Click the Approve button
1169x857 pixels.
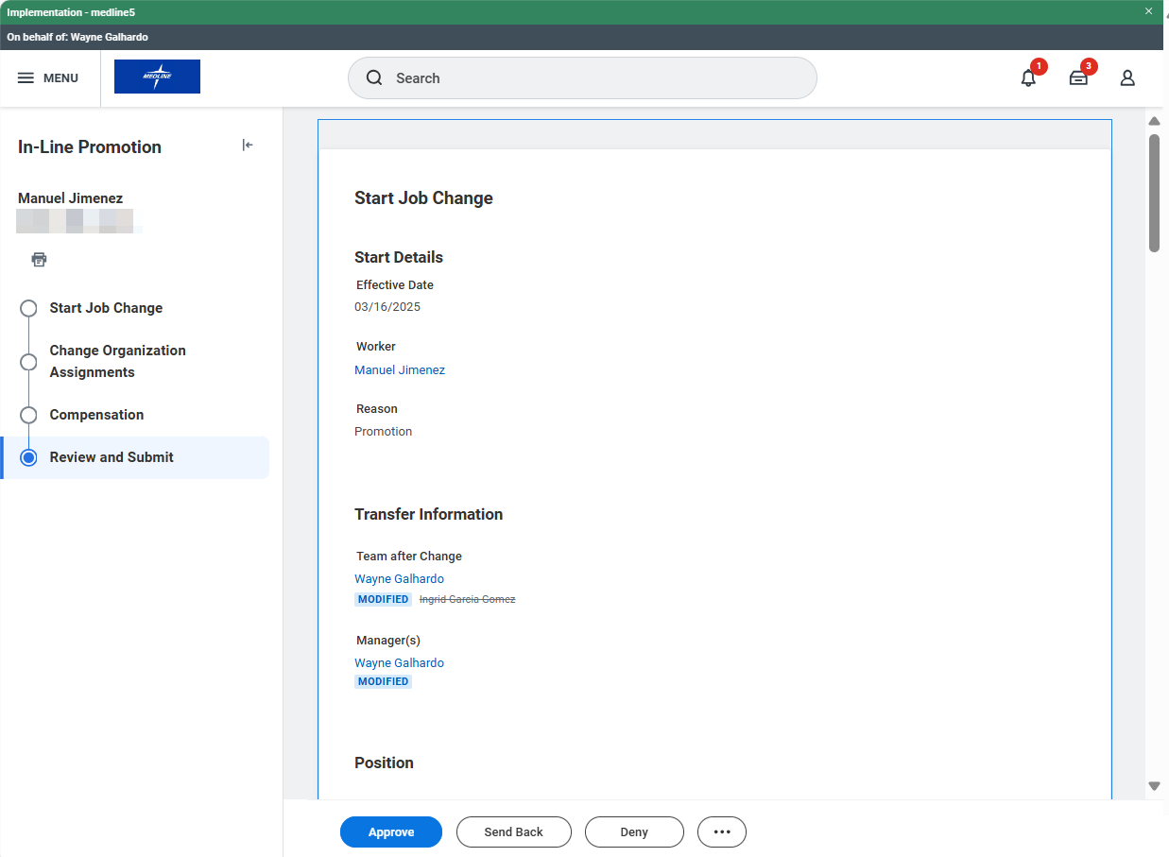click(391, 832)
